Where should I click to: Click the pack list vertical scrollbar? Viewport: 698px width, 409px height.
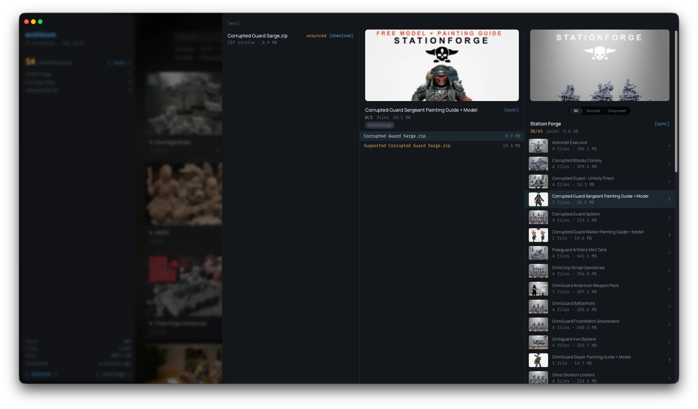tap(676, 102)
